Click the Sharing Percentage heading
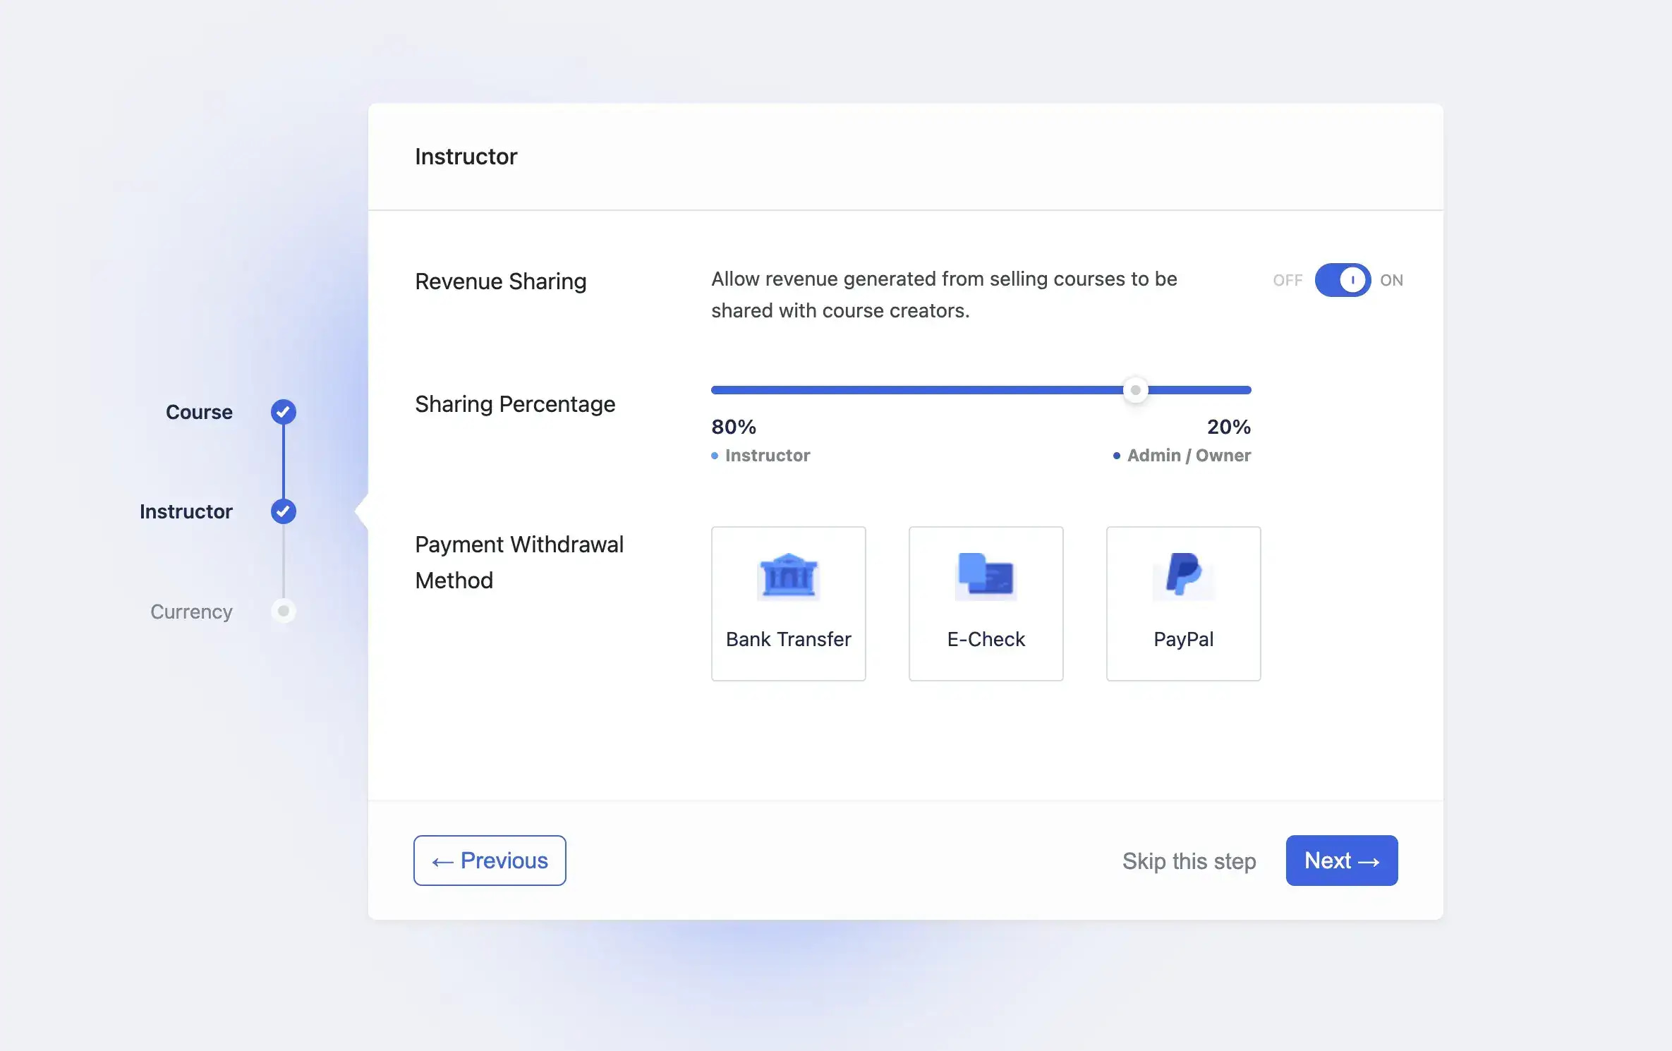The height and width of the screenshot is (1051, 1672). click(x=515, y=404)
